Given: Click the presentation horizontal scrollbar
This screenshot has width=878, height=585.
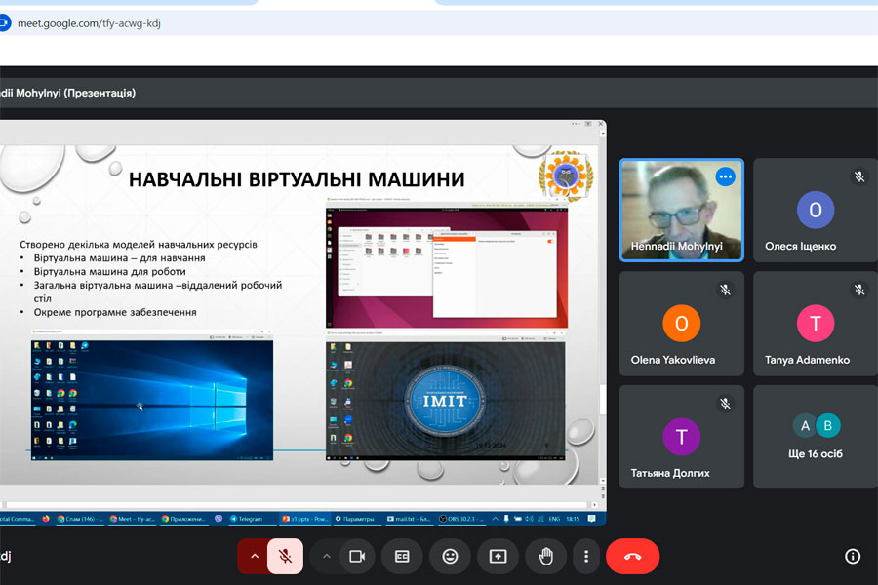Looking at the screenshot, I should 299,504.
